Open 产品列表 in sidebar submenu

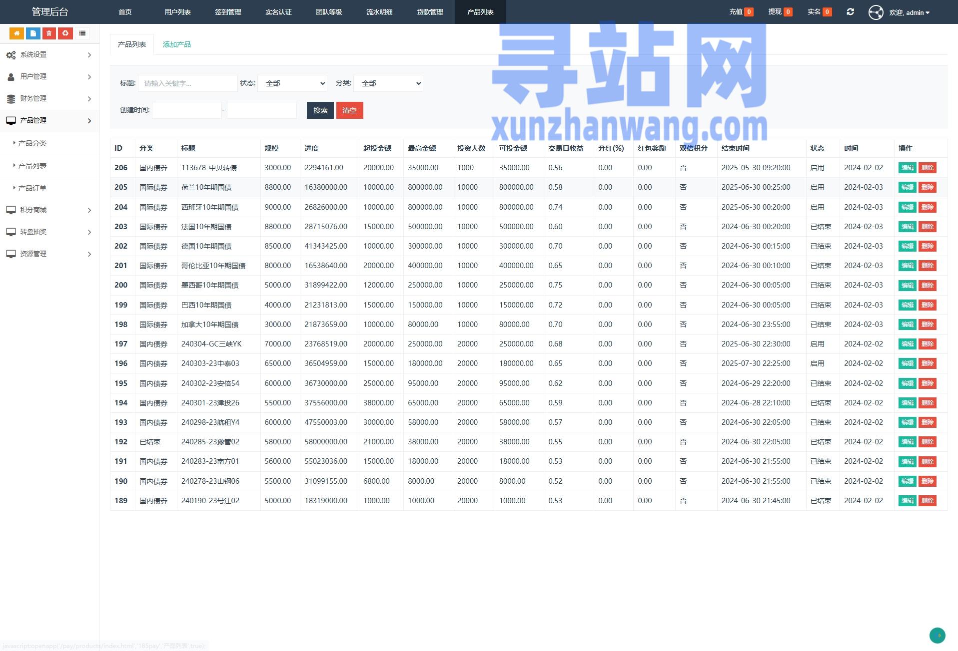32,166
